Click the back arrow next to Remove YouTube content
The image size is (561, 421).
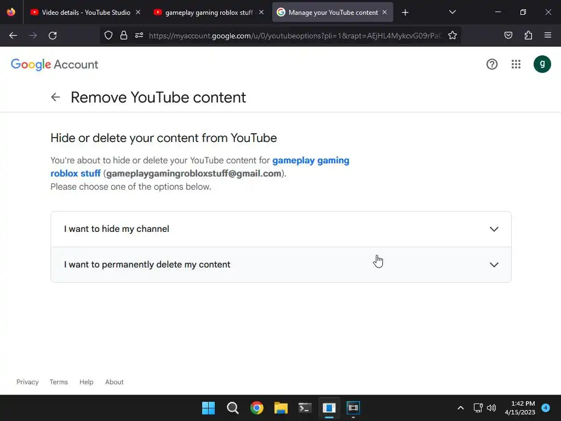[x=55, y=97]
